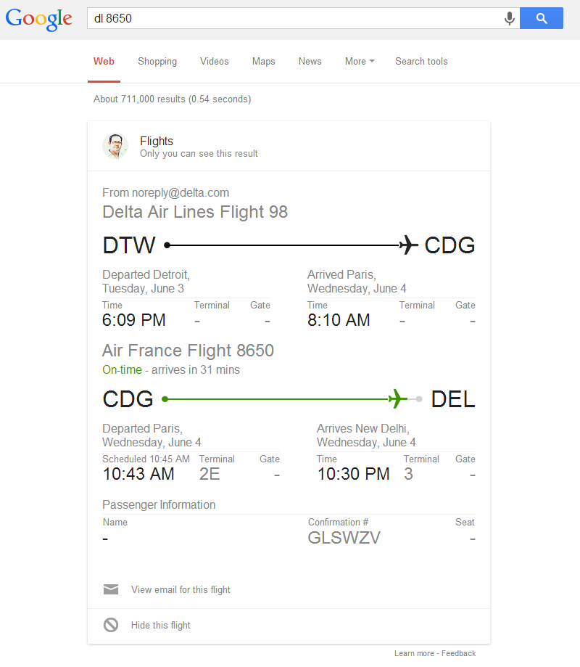The height and width of the screenshot is (667, 580).
Task: Click Hide this flight link
Action: 161,626
